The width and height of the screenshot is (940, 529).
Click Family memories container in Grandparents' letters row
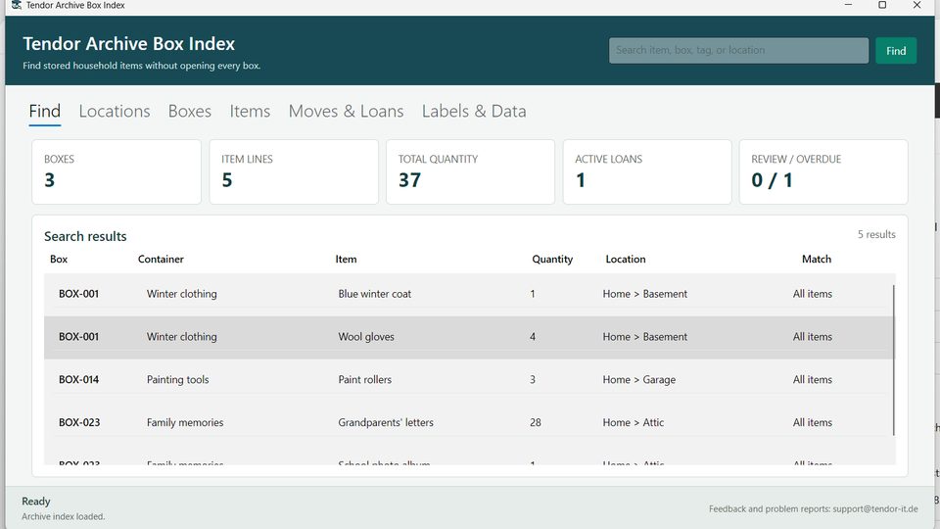point(185,423)
